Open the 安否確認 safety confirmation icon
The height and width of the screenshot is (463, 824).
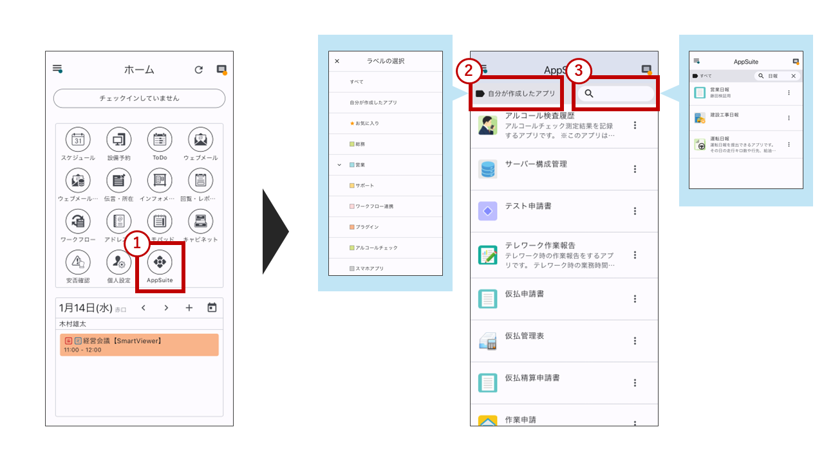(78, 262)
